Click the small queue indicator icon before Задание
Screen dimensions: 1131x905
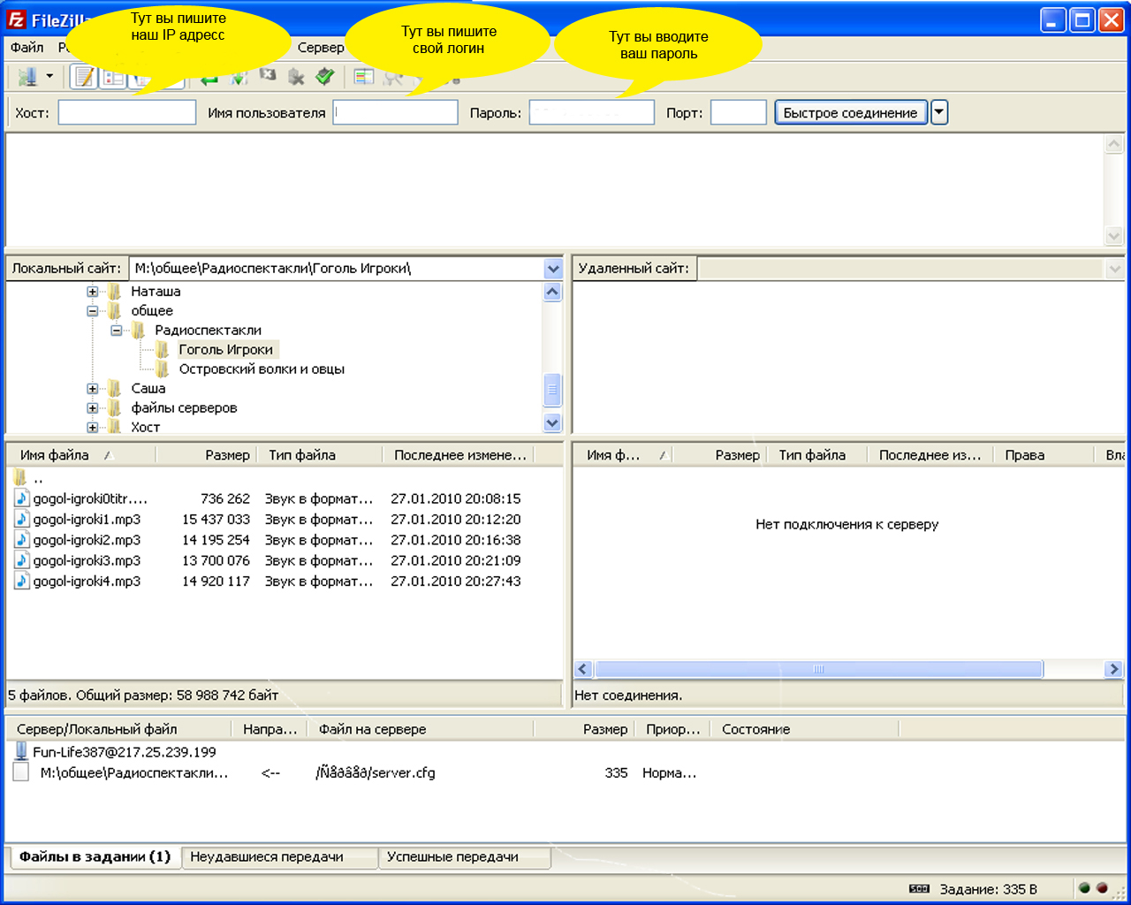pyautogui.click(x=919, y=889)
